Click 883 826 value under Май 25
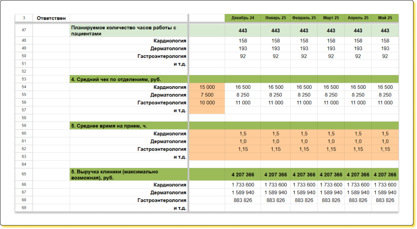 pos(385,200)
